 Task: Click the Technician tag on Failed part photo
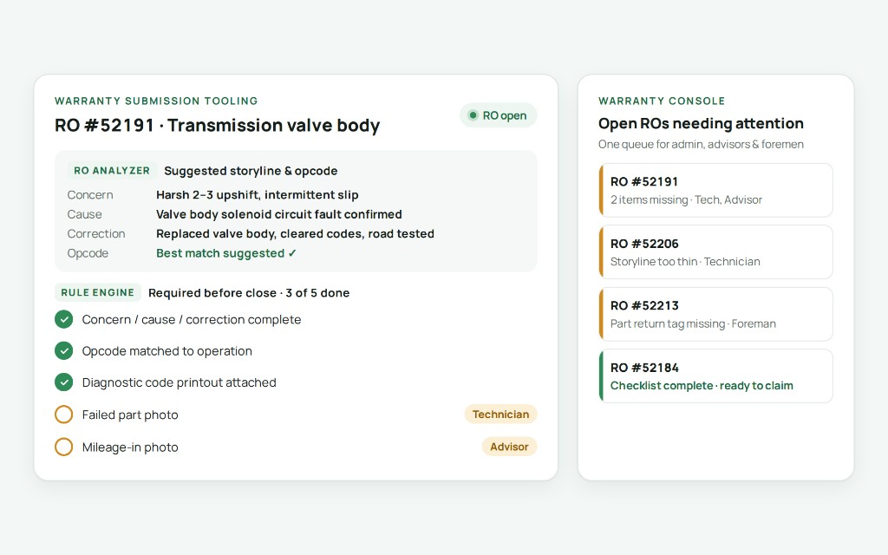click(x=500, y=415)
